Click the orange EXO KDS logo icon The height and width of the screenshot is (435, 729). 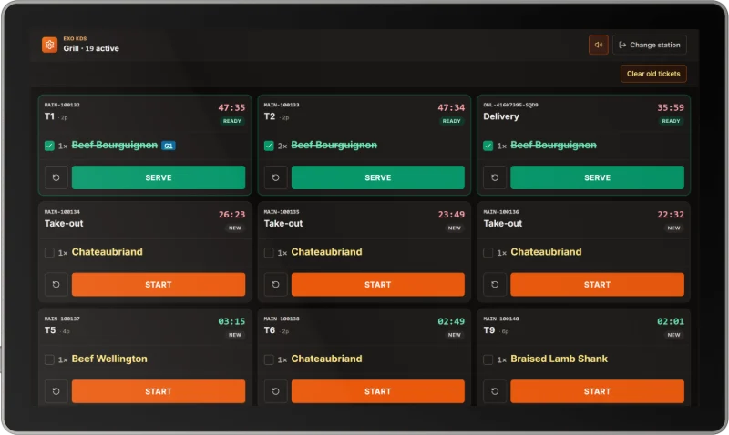[x=50, y=45]
